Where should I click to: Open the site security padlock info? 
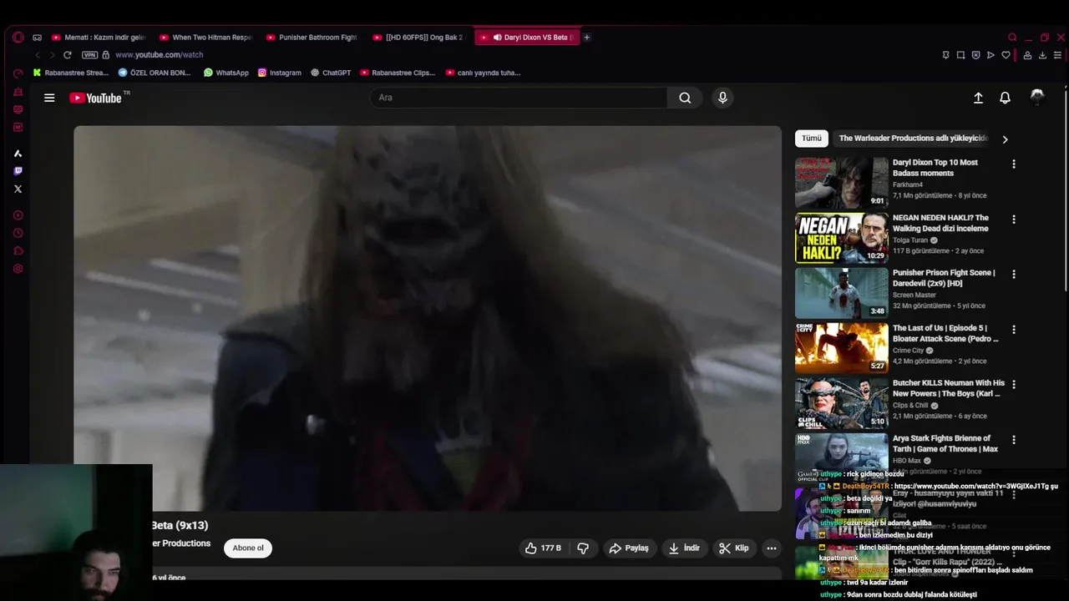[105, 55]
